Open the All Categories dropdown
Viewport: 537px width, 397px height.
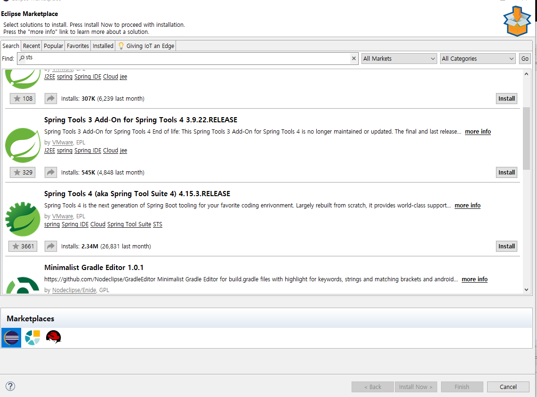coord(478,58)
